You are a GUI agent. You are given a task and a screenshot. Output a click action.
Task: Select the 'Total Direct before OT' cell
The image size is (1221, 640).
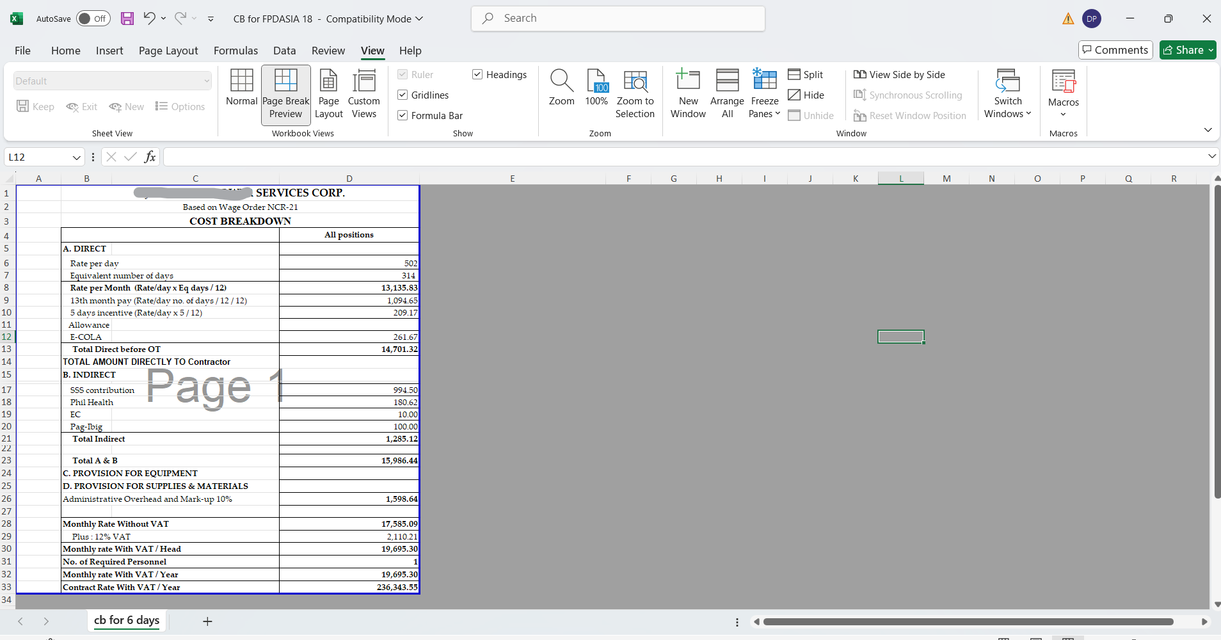click(170, 349)
